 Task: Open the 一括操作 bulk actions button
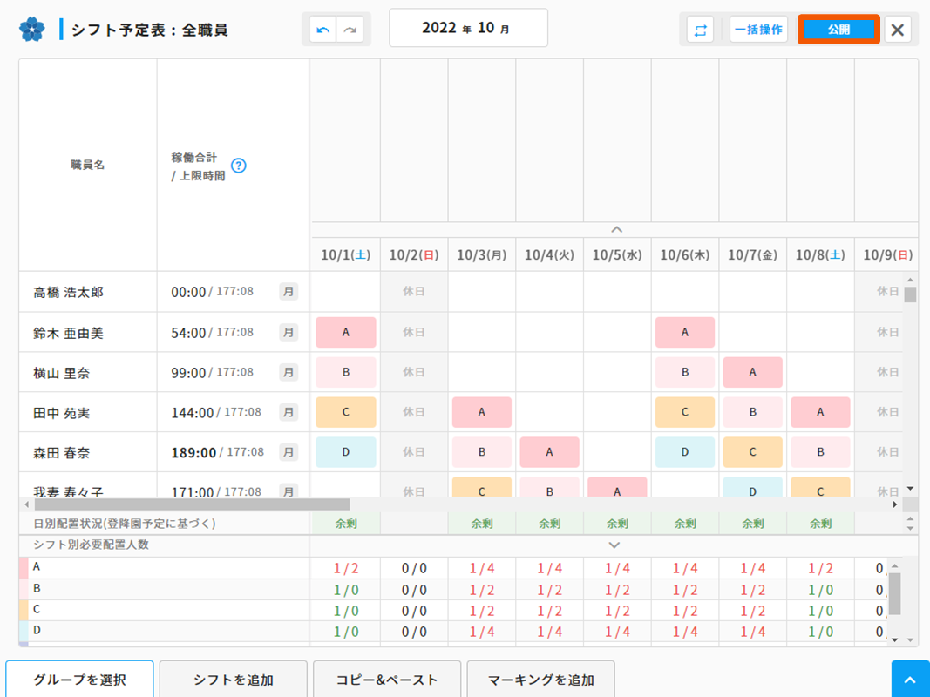pyautogui.click(x=757, y=30)
